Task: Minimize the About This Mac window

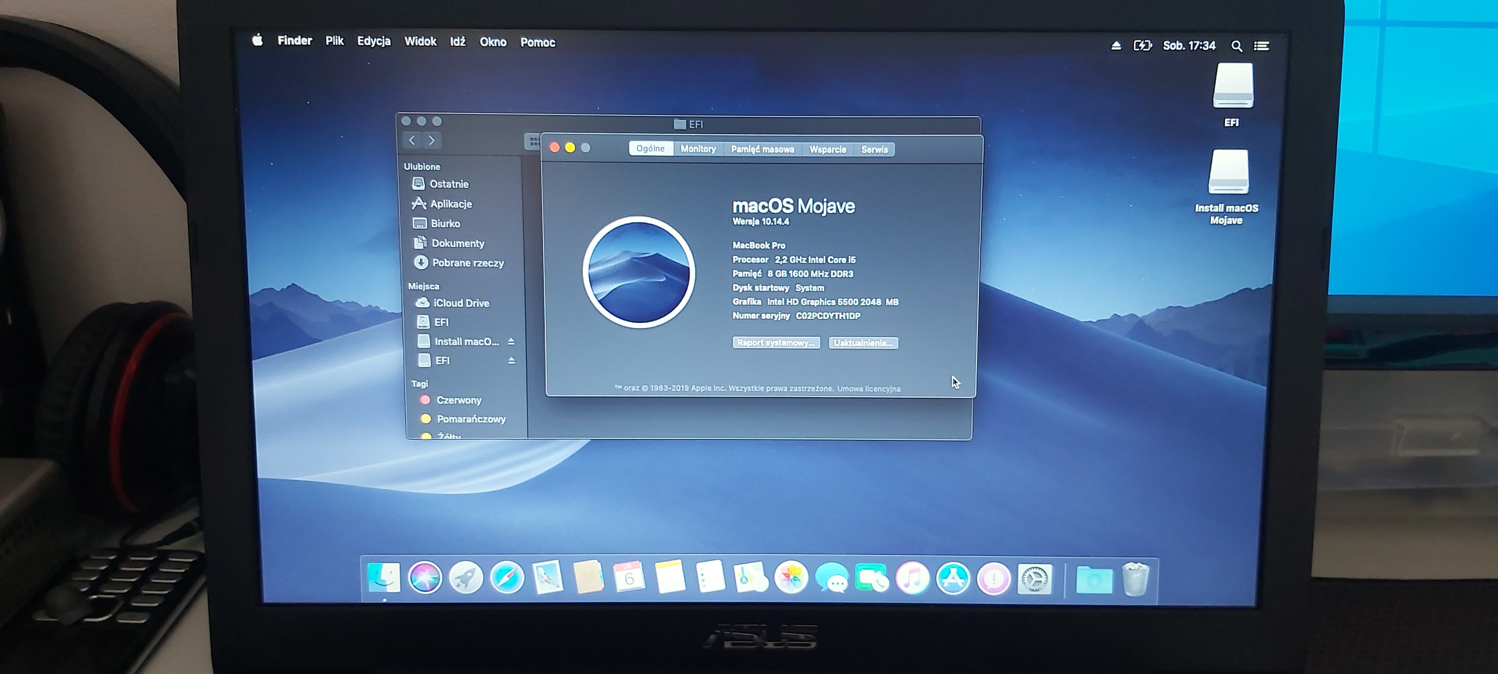Action: (570, 148)
